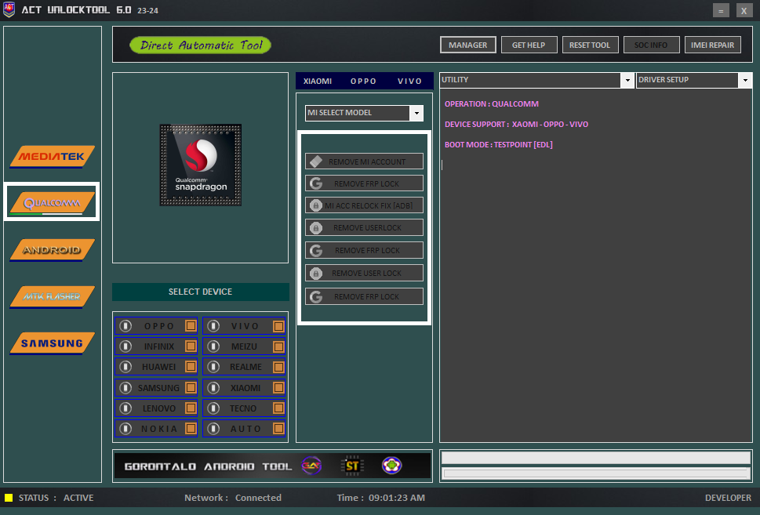Image resolution: width=760 pixels, height=515 pixels.
Task: Open the DRIVER SETUP dropdown
Action: (693, 80)
